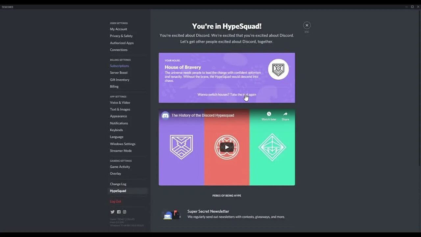Viewport: 421px width, 237px height.
Task: Open Gift Inventory
Action: (119, 80)
